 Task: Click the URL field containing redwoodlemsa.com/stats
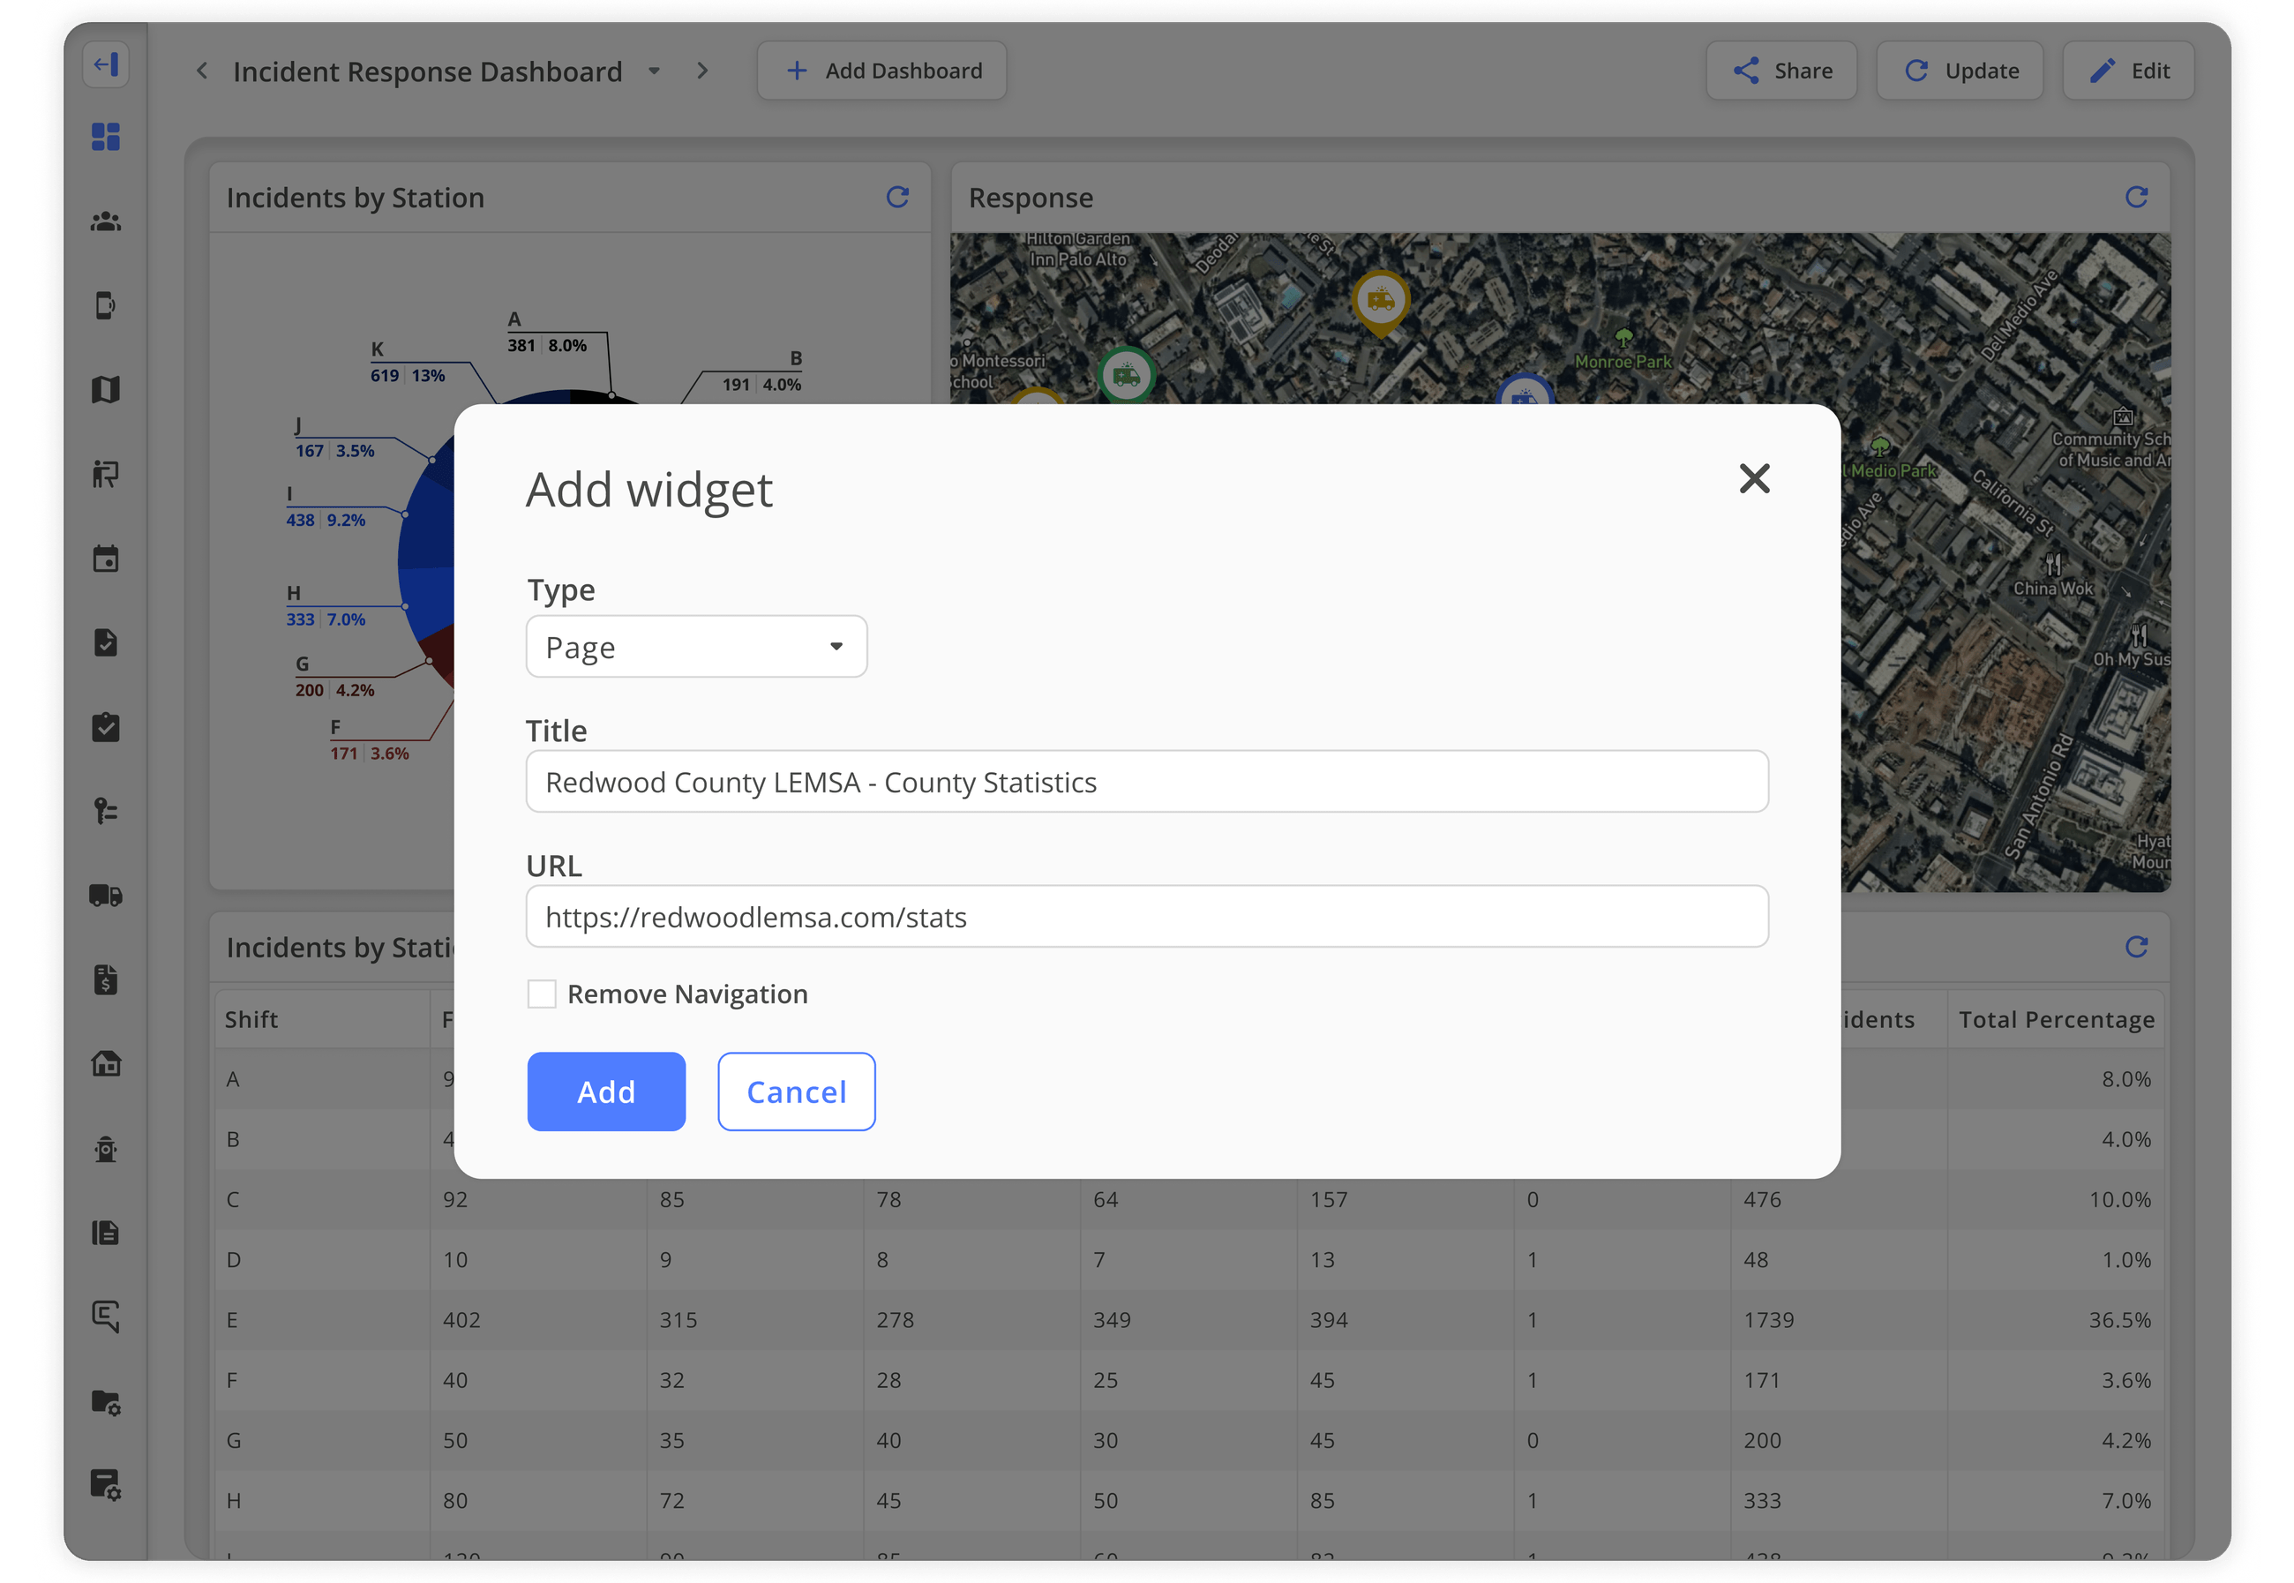(1146, 916)
